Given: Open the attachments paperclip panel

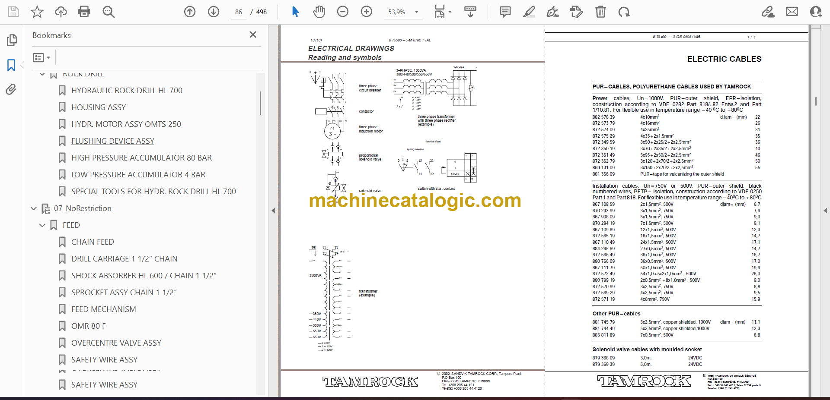Looking at the screenshot, I should click(11, 89).
